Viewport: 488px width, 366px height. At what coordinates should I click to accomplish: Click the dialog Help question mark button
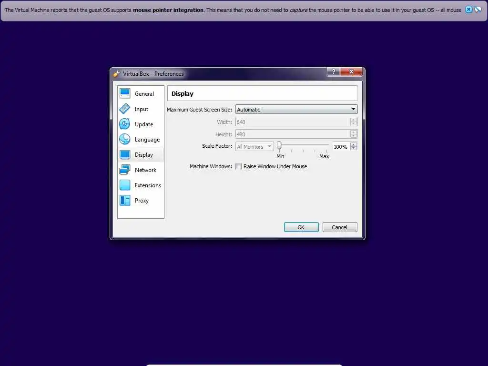click(333, 71)
